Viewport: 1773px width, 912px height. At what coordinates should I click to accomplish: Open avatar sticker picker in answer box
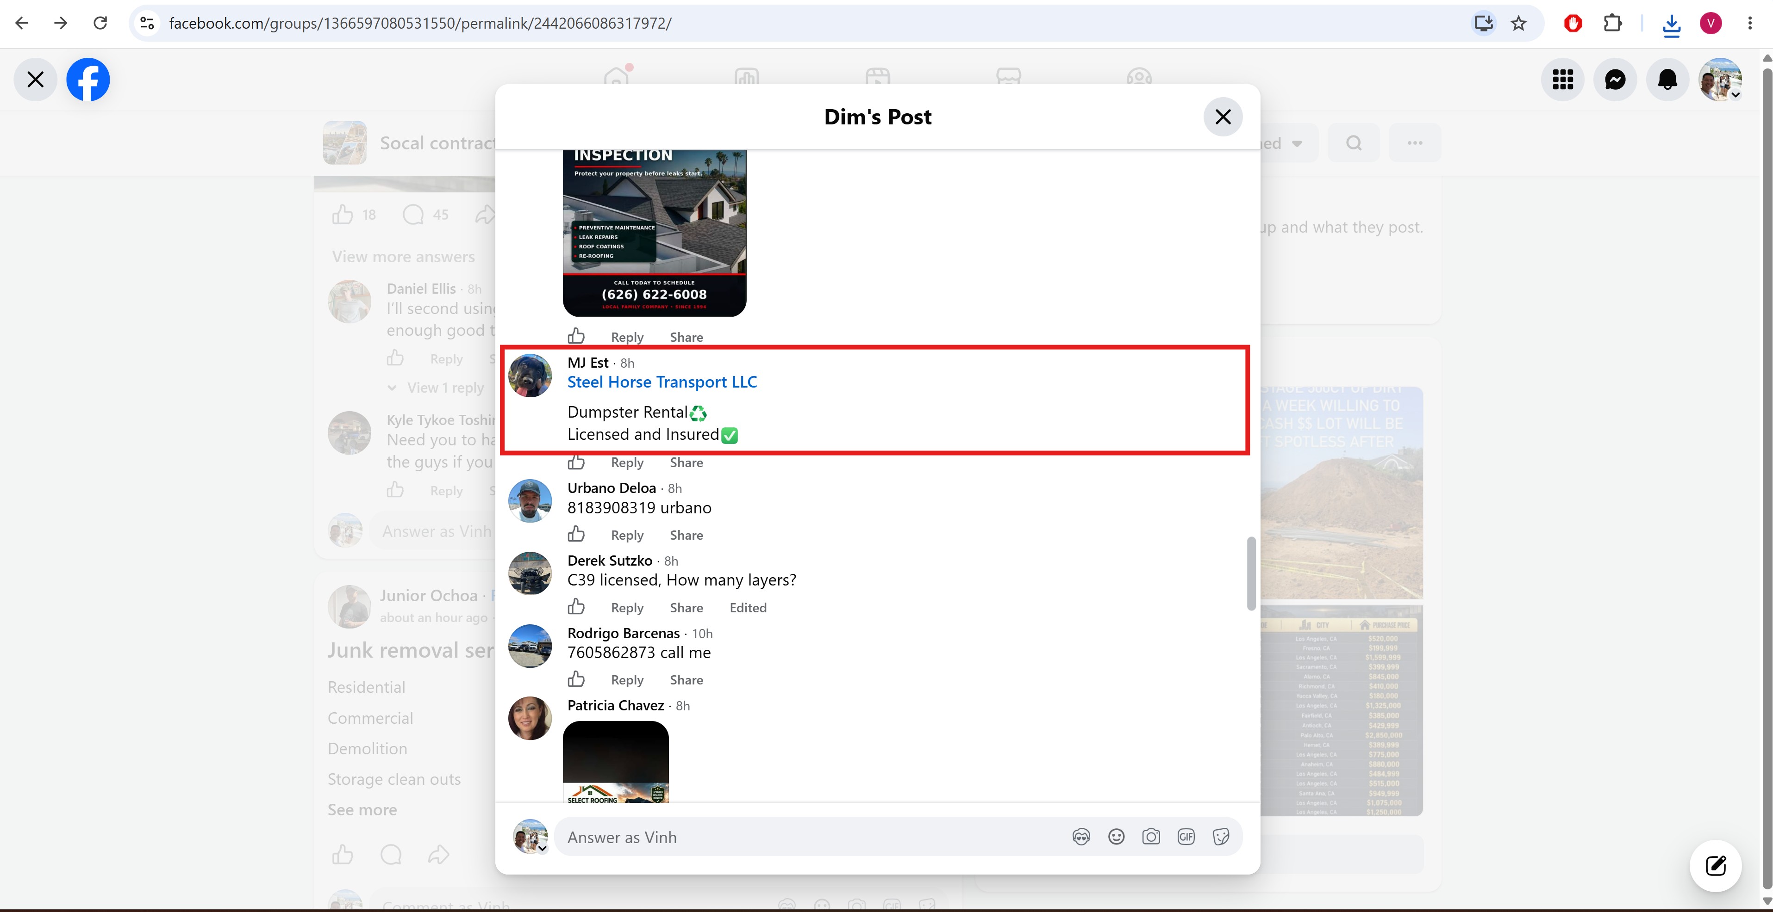click(x=1081, y=837)
